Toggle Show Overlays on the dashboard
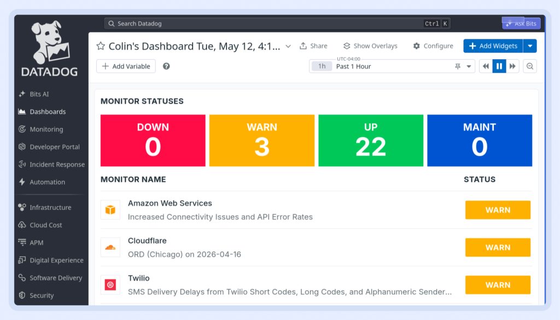560x320 pixels. point(370,46)
